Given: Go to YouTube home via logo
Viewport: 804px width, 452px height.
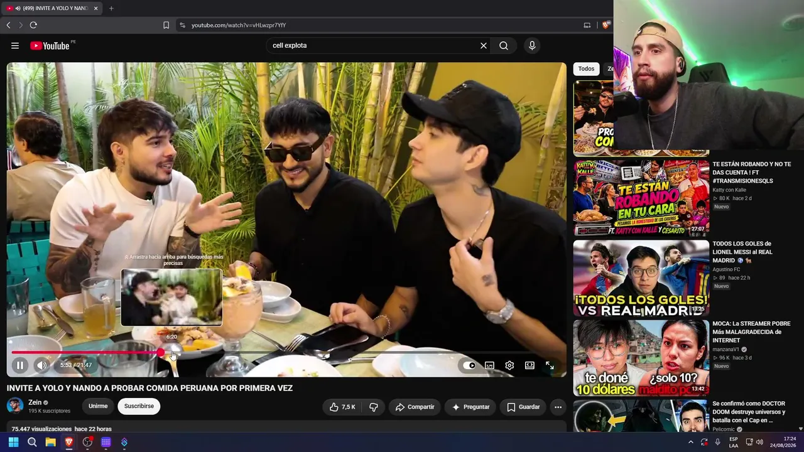Looking at the screenshot, I should (50, 45).
